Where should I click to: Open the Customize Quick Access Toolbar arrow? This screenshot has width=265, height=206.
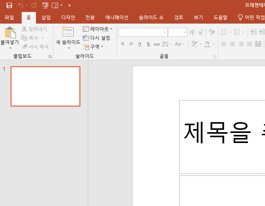point(69,5)
